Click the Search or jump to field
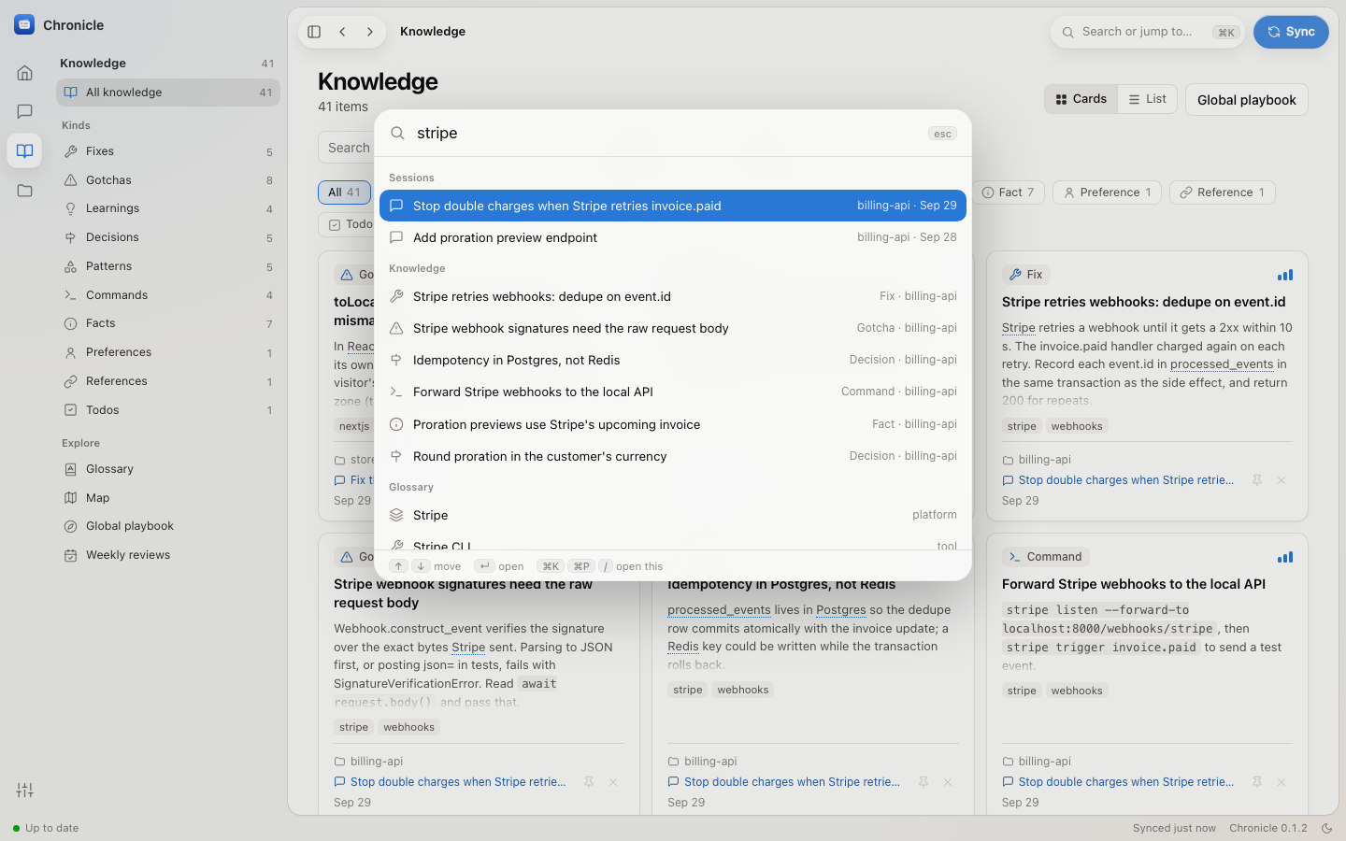 pyautogui.click(x=1147, y=32)
